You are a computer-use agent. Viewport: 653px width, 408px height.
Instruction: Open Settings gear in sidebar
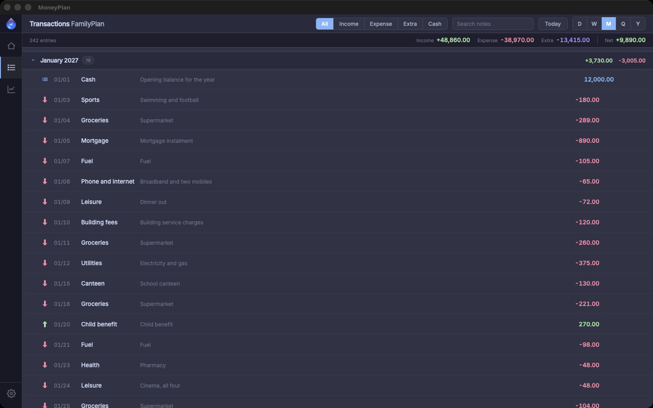tap(11, 393)
